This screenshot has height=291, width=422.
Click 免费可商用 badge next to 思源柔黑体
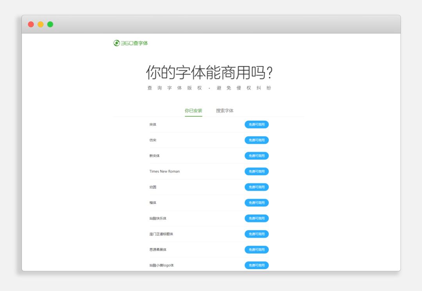256,249
